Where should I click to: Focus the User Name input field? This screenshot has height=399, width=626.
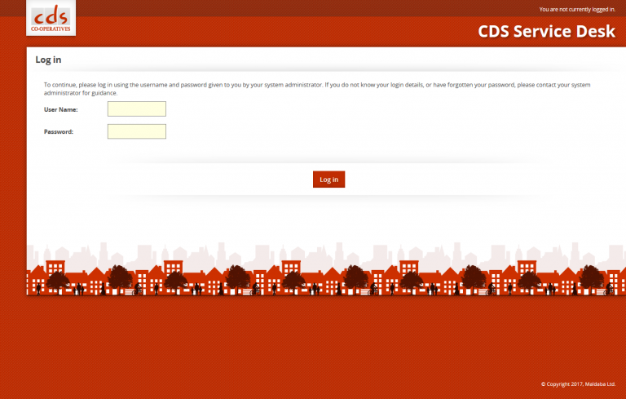136,109
